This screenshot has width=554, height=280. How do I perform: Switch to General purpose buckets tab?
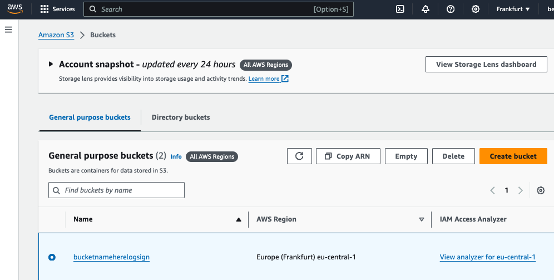90,117
